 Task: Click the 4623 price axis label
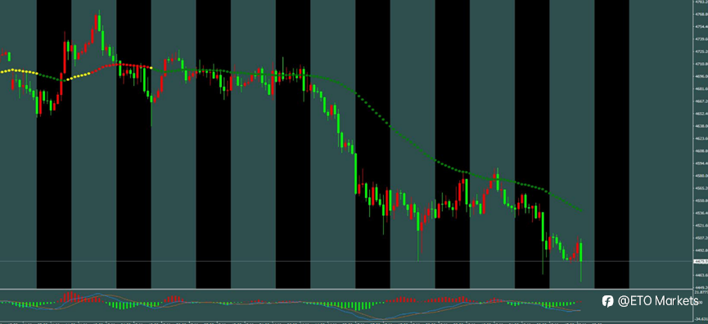[701, 138]
